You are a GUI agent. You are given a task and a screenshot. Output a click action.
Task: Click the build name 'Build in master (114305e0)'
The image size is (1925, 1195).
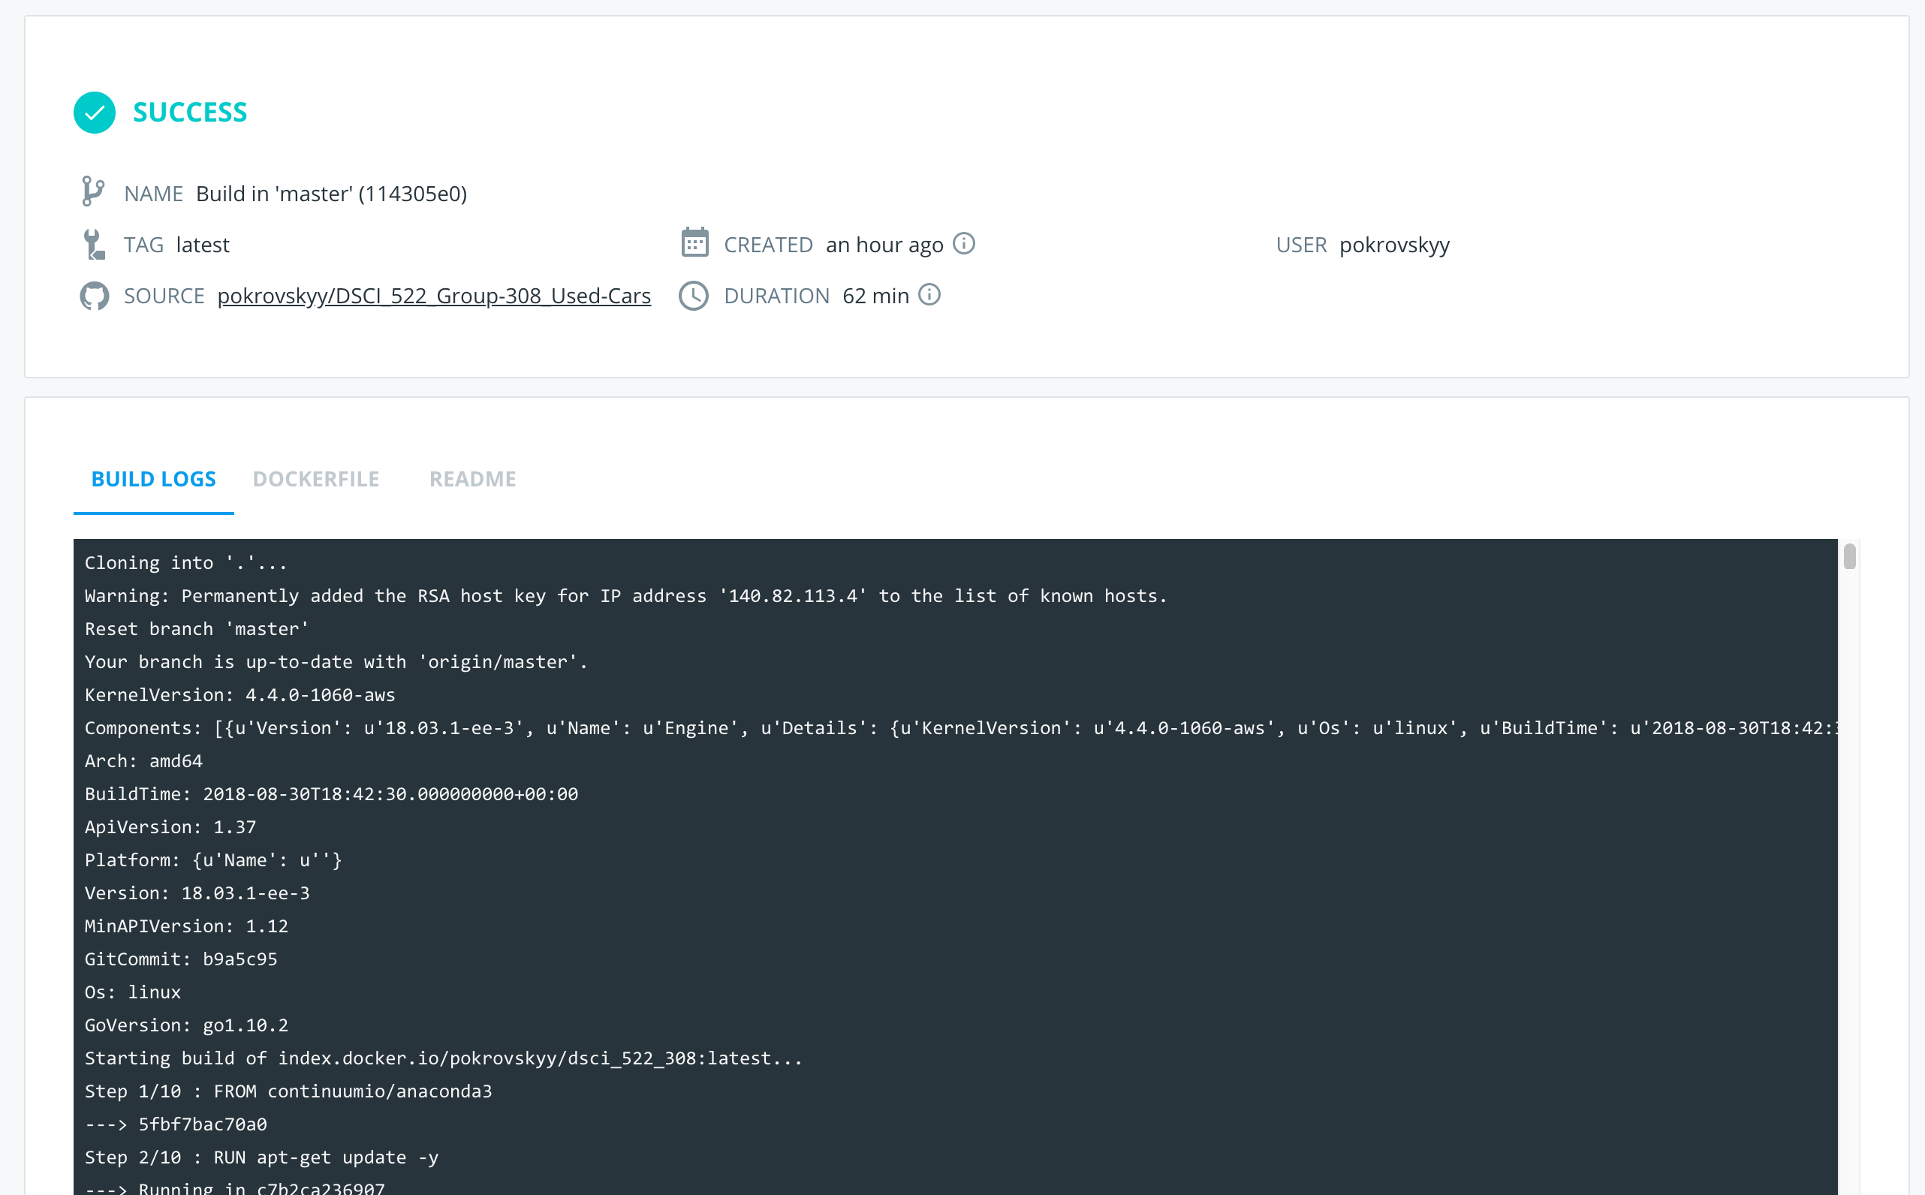[x=331, y=194]
